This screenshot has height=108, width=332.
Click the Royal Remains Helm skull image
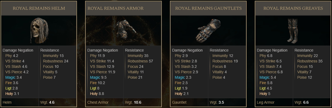point(39,30)
